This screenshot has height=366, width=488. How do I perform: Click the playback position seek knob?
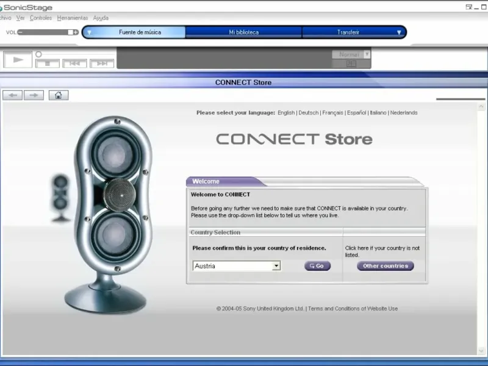pos(38,54)
